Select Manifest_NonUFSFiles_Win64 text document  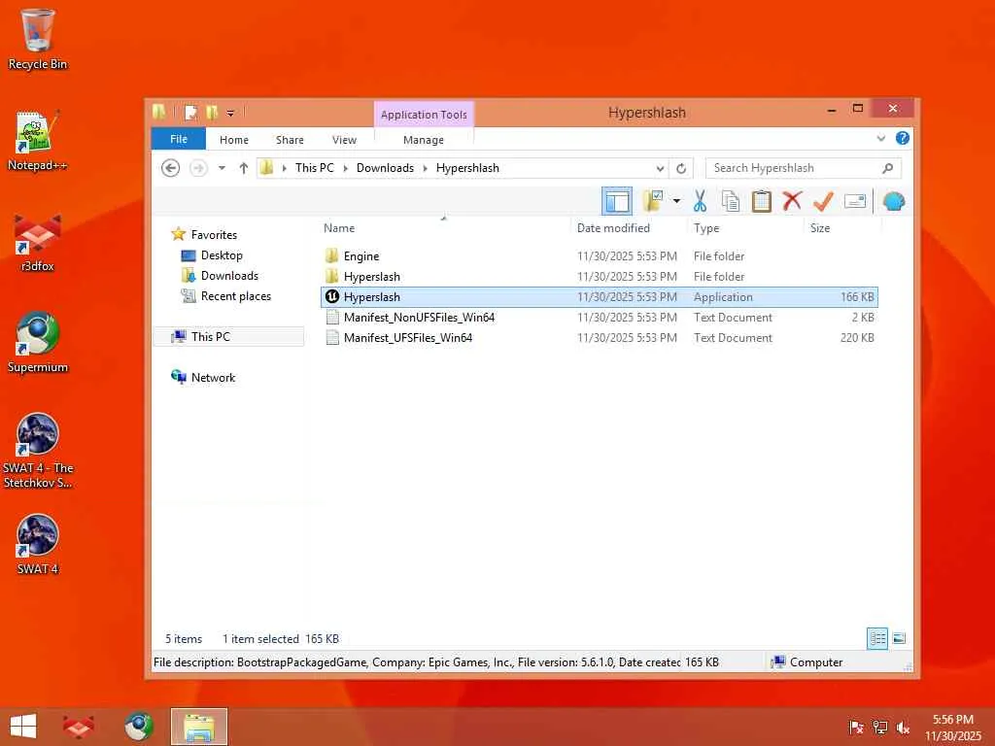click(x=600, y=318)
